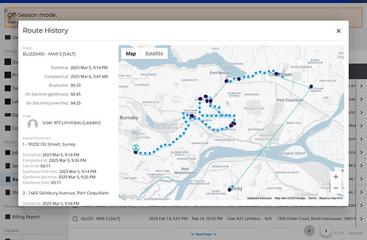Select the IGLOO - MAR 5 [SALT] route name
367x240 pixels.
[x=100, y=219]
